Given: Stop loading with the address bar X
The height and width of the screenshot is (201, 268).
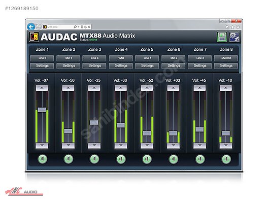Looking at the screenshot, I should point(89,27).
